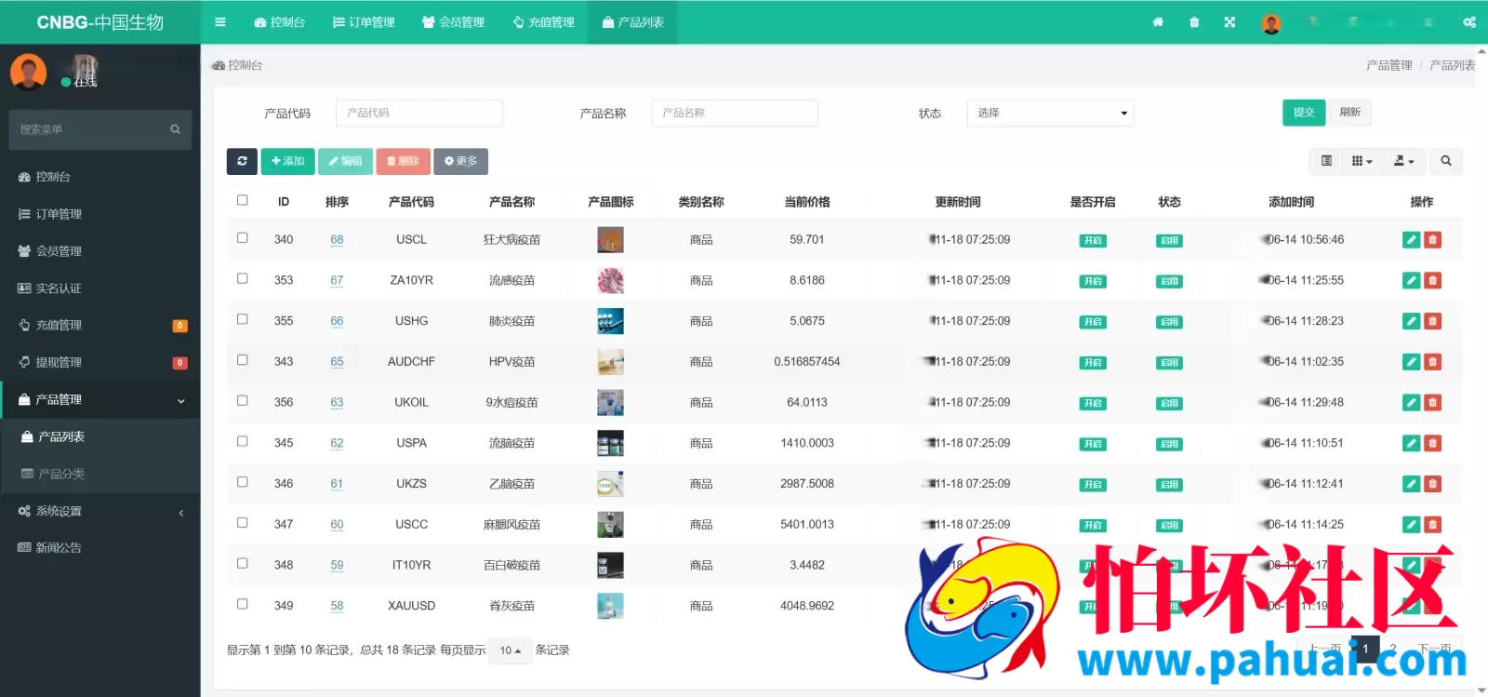The height and width of the screenshot is (697, 1488).
Task: Delete row USHG with red trash icon
Action: (1433, 321)
